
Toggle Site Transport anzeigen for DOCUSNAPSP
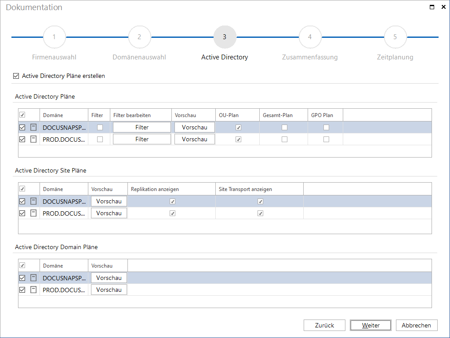pos(260,201)
